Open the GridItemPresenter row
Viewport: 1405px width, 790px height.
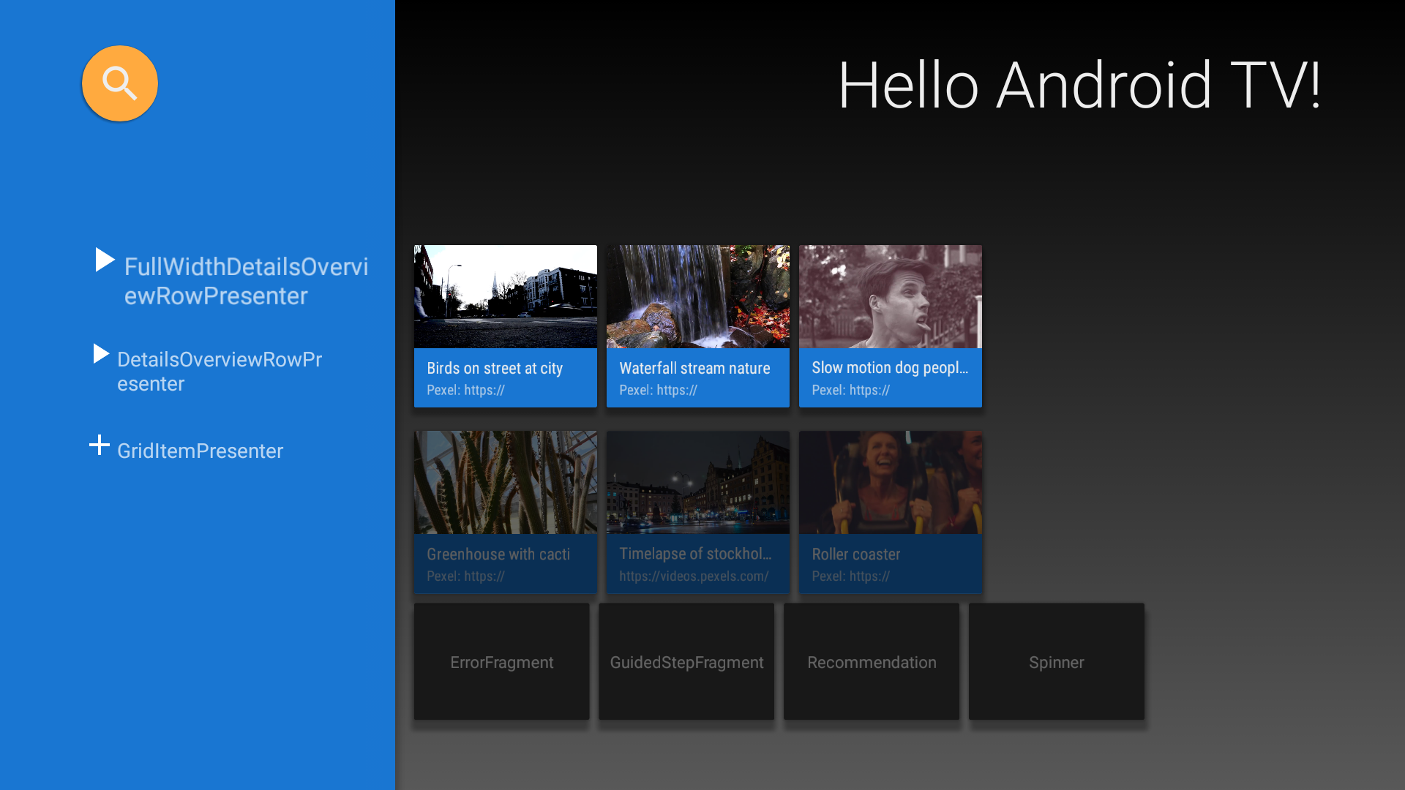tap(200, 451)
